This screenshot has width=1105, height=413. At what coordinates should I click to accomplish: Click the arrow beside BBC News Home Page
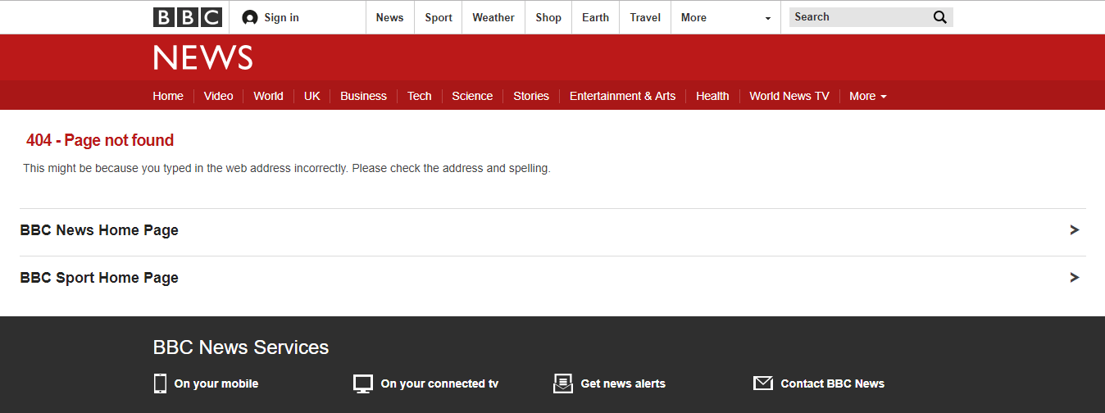pos(1075,230)
